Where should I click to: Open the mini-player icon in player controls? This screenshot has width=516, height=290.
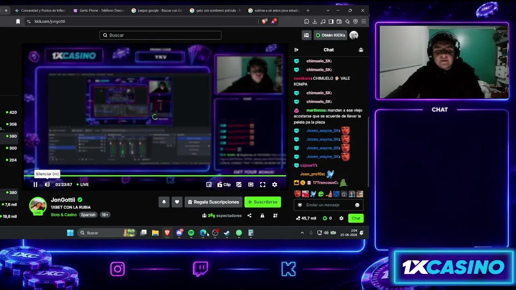(x=209, y=184)
